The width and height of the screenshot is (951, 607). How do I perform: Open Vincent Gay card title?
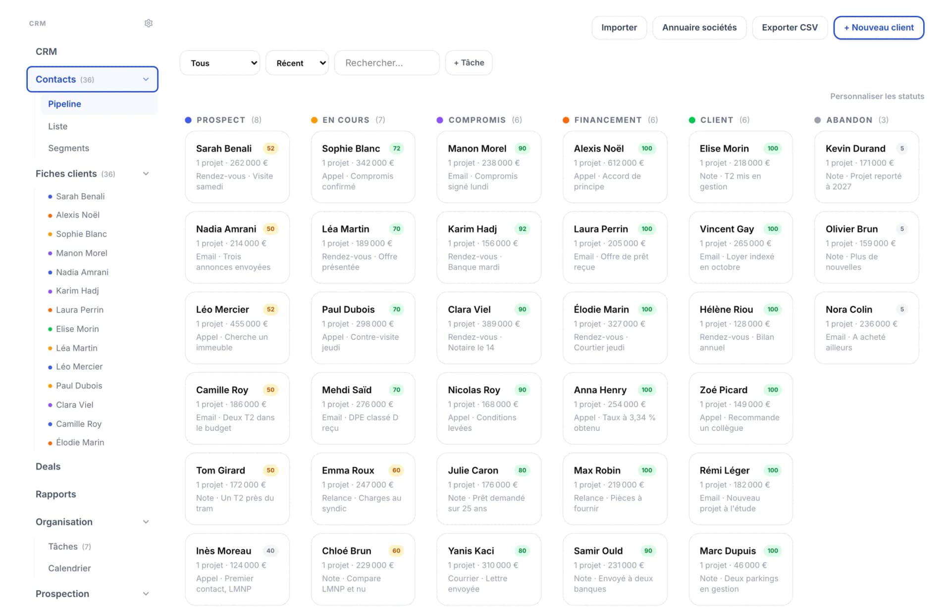(x=727, y=229)
